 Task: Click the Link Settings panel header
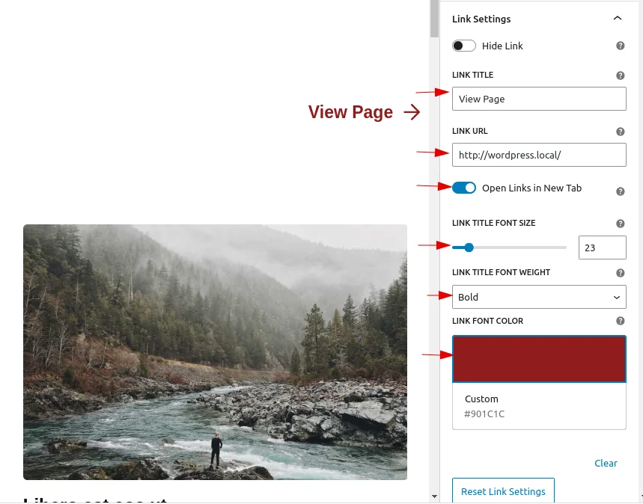coord(539,19)
